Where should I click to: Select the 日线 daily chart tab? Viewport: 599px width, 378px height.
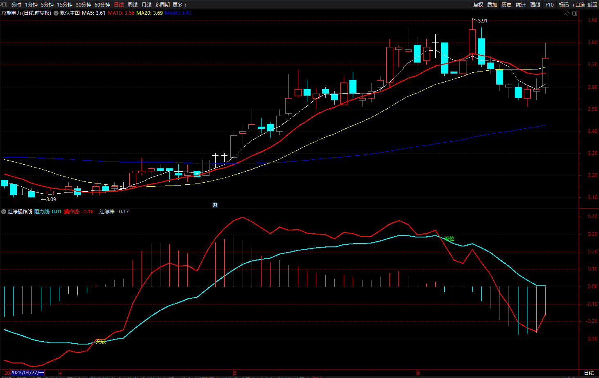119,5
